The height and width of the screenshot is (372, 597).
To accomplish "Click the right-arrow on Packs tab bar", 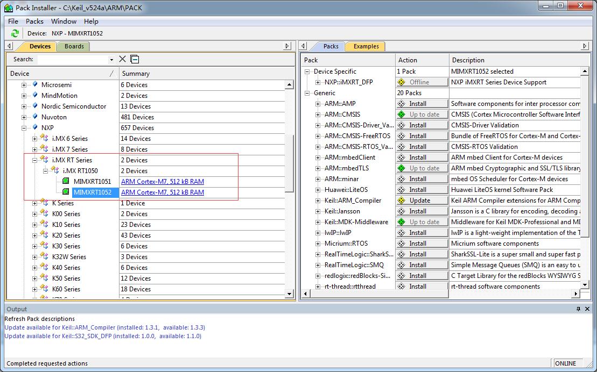I will pos(585,46).
